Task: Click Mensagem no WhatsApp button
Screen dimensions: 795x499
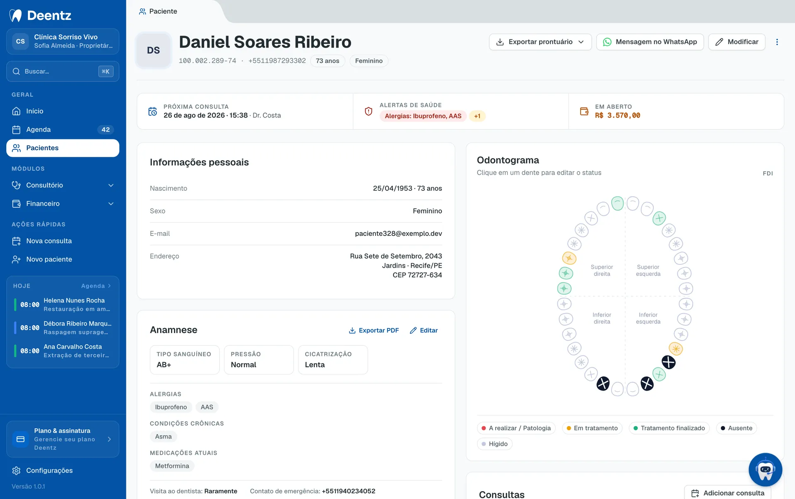Action: (650, 42)
